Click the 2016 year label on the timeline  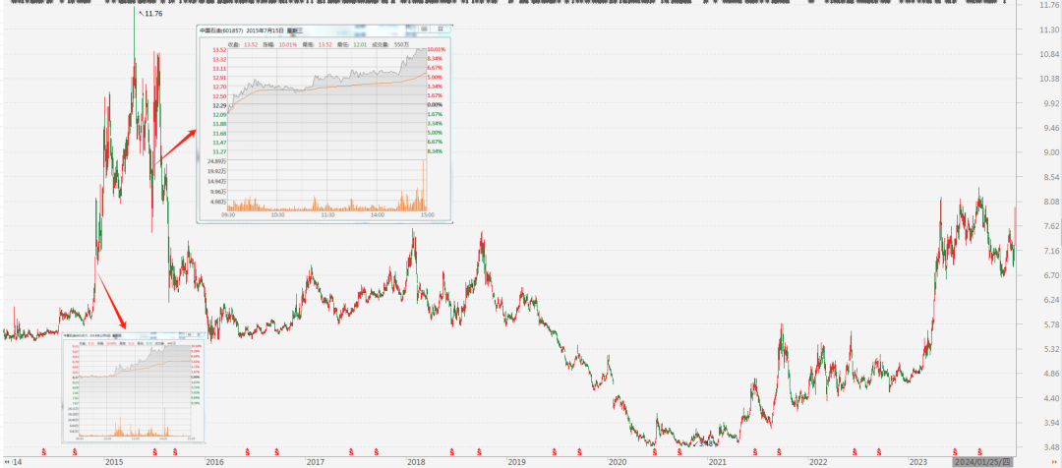point(214,462)
